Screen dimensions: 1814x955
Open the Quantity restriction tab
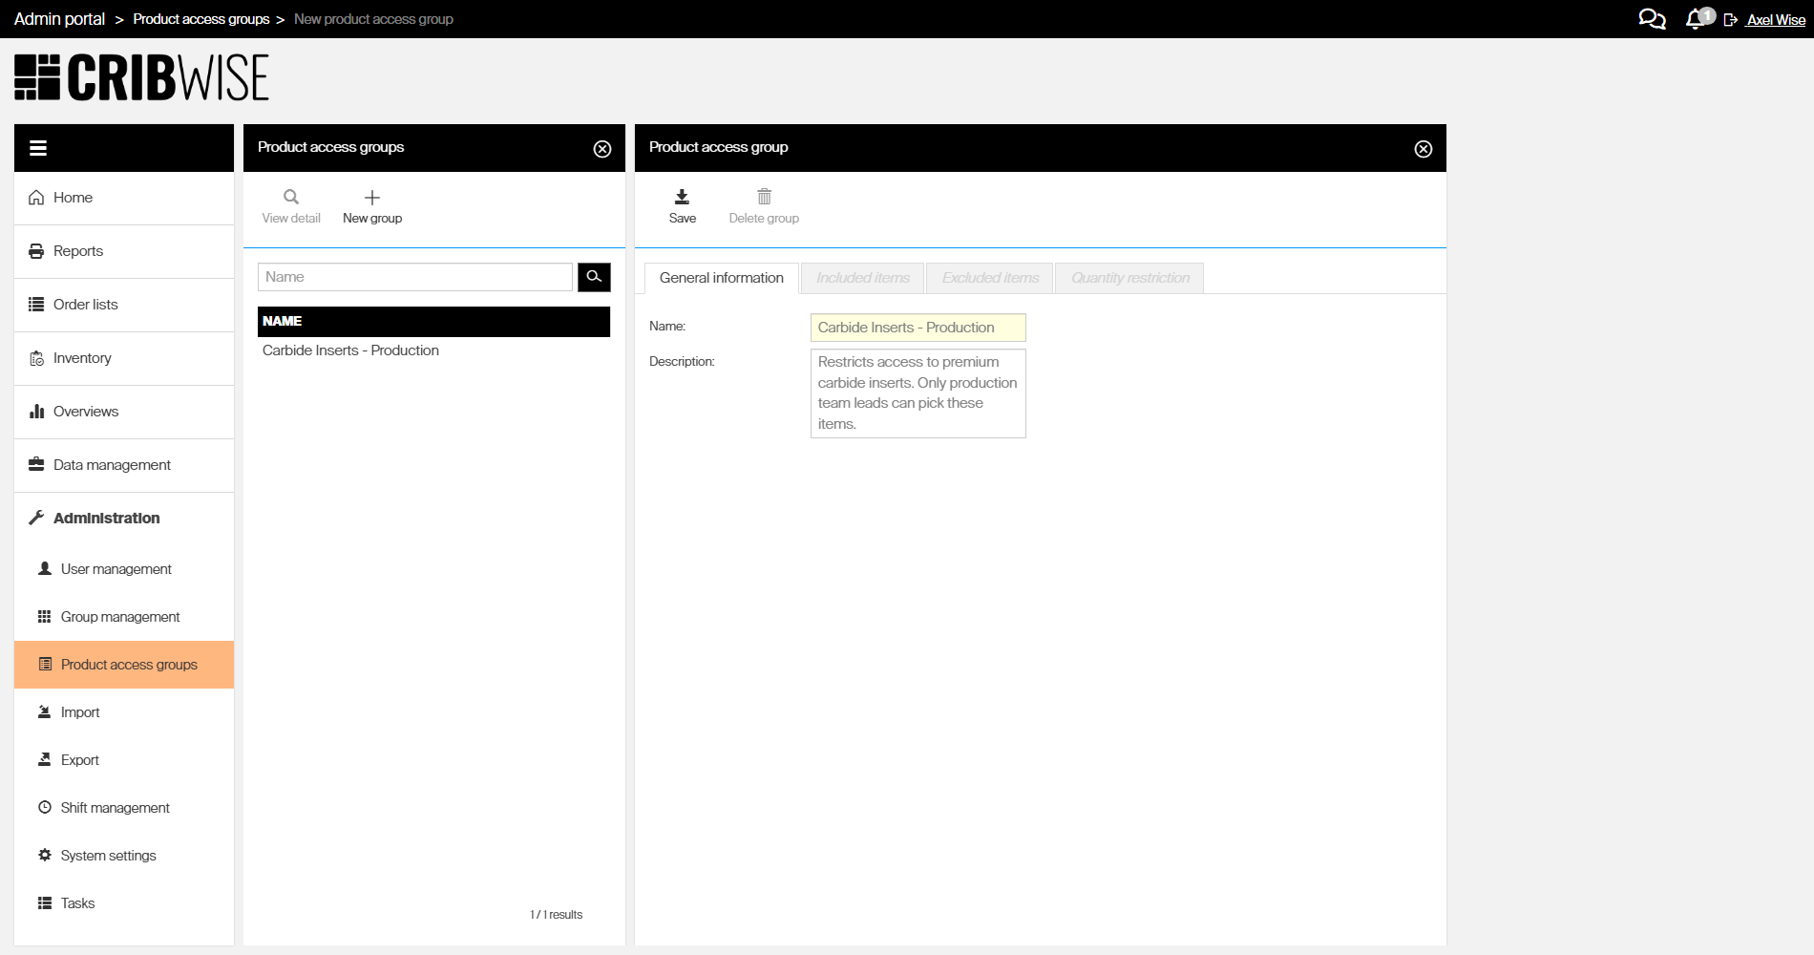pyautogui.click(x=1129, y=278)
